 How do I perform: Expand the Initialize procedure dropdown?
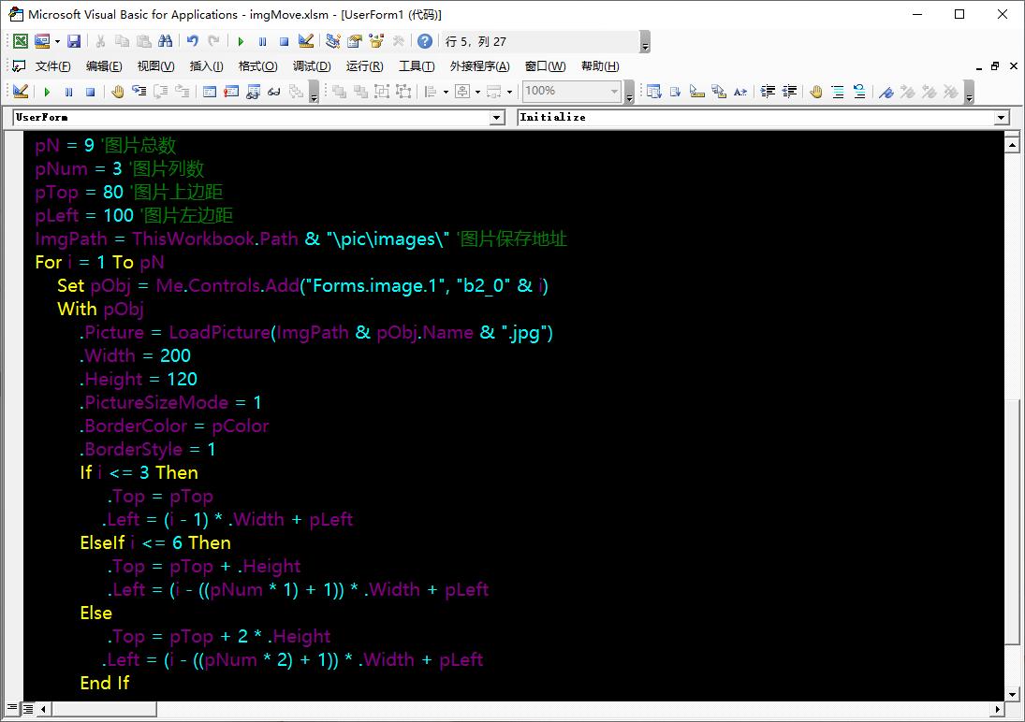point(1002,118)
